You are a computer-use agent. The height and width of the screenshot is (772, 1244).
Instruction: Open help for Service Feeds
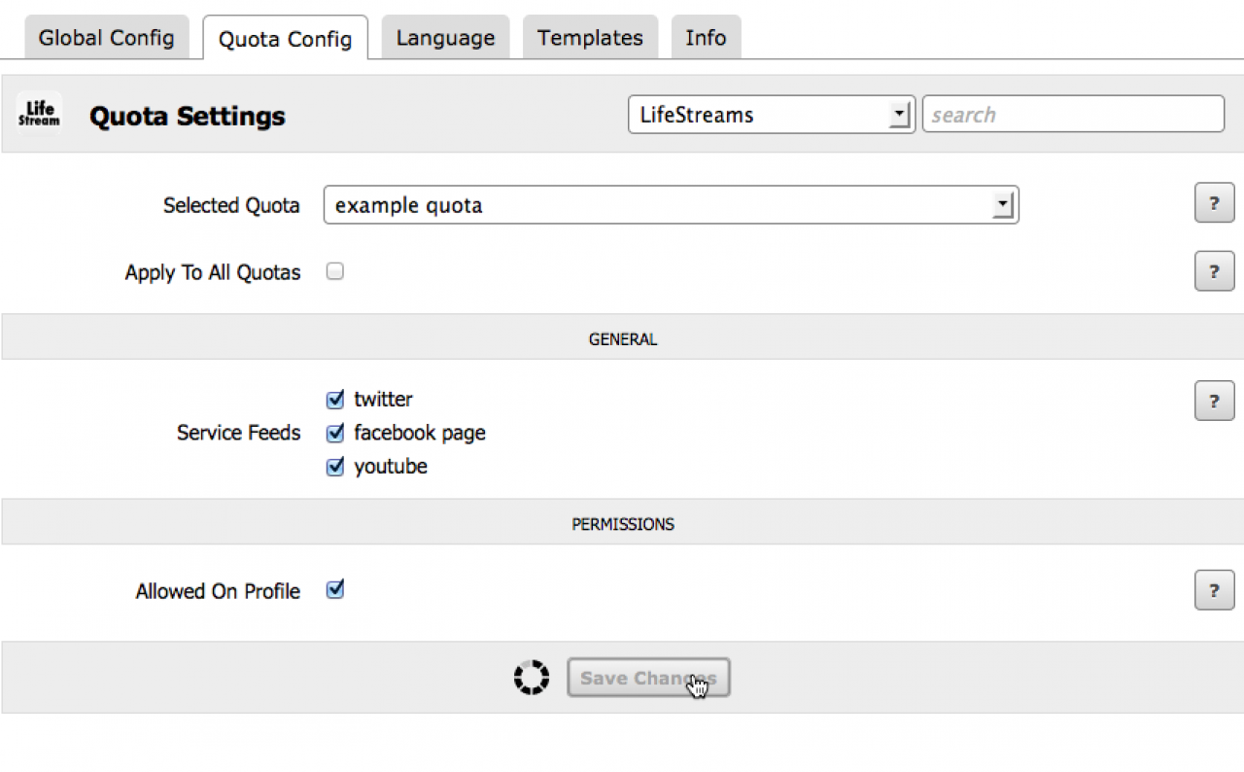pos(1214,401)
